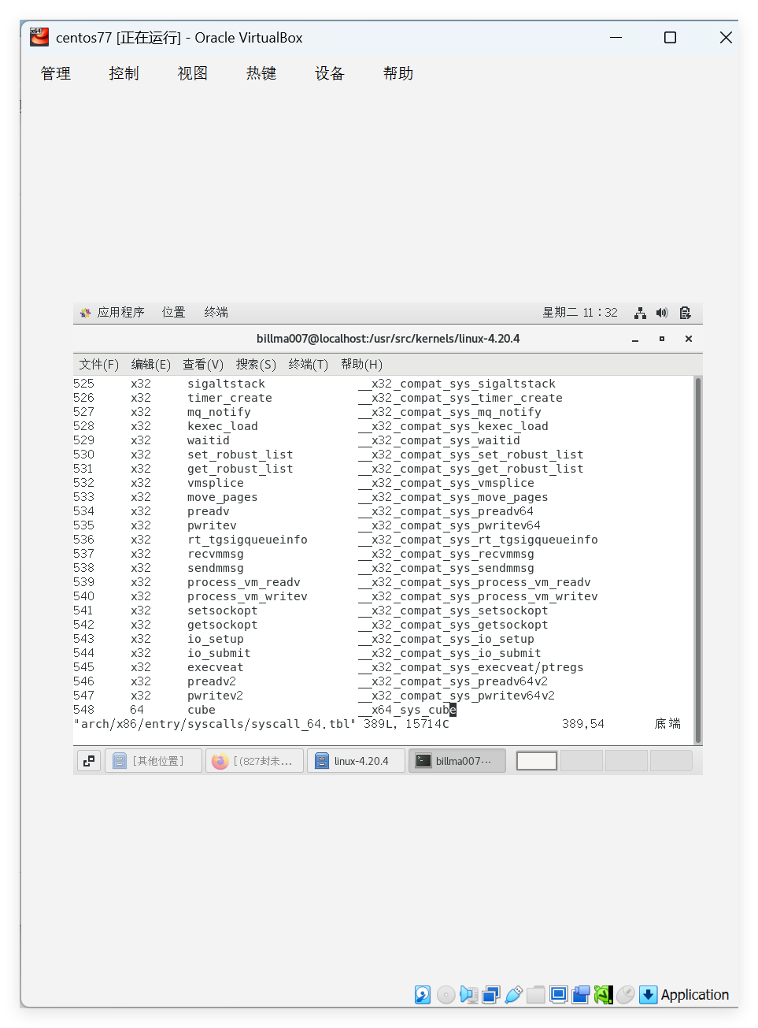The image size is (758, 1028).
Task: Click the keyboard capture arrow icon near Application
Action: pyautogui.click(x=648, y=995)
